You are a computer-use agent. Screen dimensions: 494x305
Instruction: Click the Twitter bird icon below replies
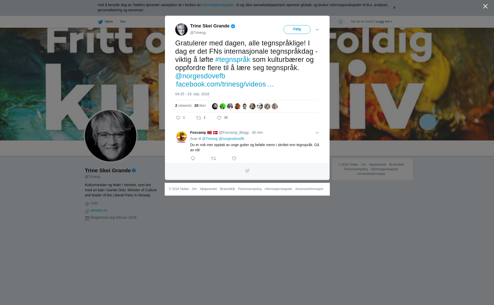[x=247, y=171]
